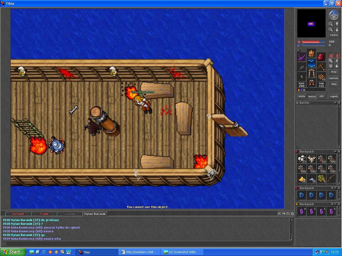This screenshot has width=342, height=256.
Task: Open the Windows Start menu
Action: (x=13, y=252)
